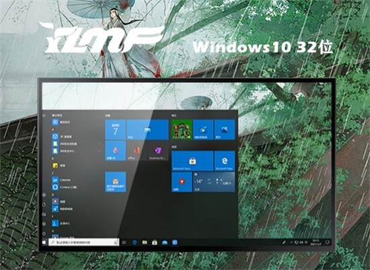Open the Paint 3D tile
This screenshot has width=370, height=270.
(116, 151)
